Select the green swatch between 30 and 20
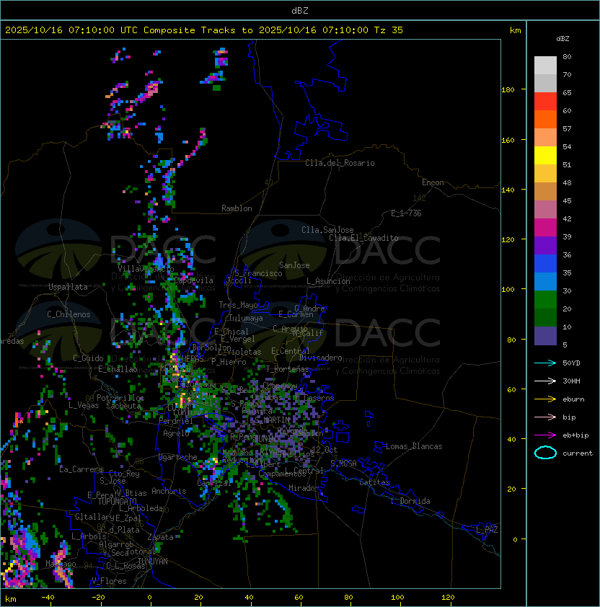 pos(545,300)
